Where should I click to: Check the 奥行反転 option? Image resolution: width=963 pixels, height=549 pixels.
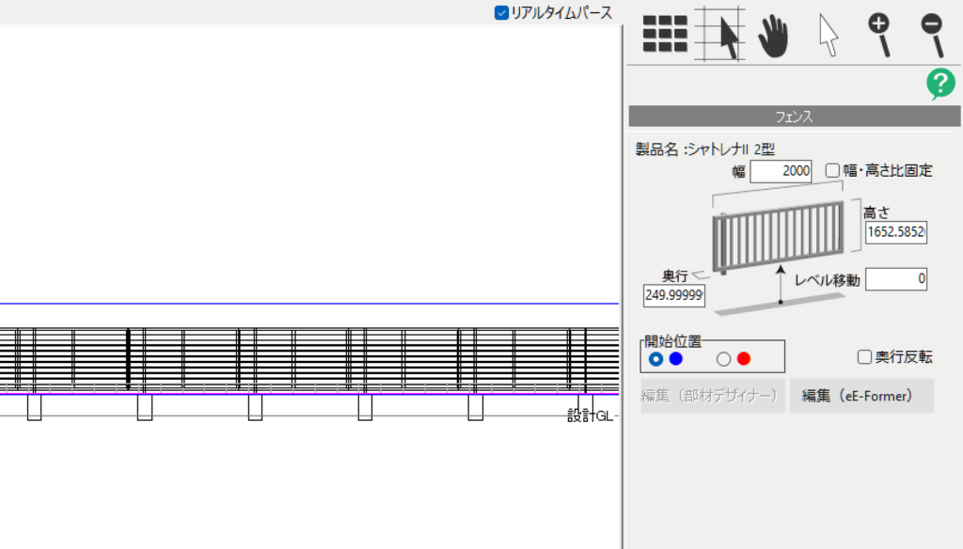point(864,357)
